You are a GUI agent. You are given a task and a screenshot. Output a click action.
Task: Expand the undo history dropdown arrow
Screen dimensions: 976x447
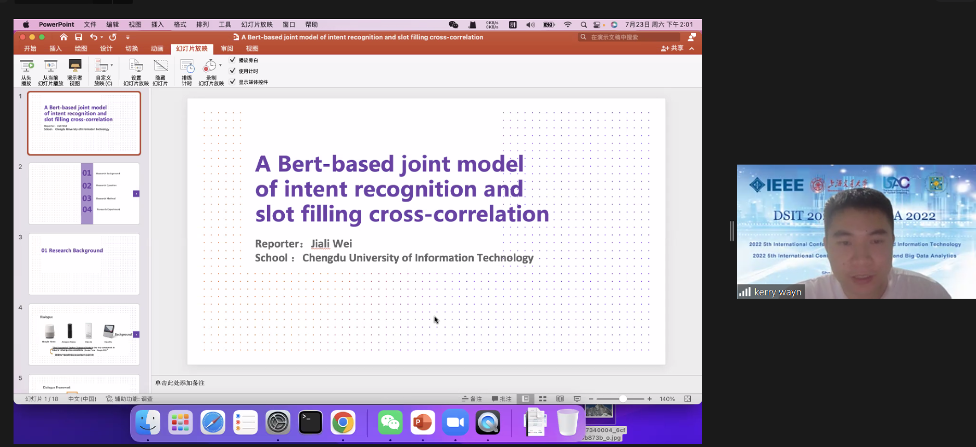point(102,37)
